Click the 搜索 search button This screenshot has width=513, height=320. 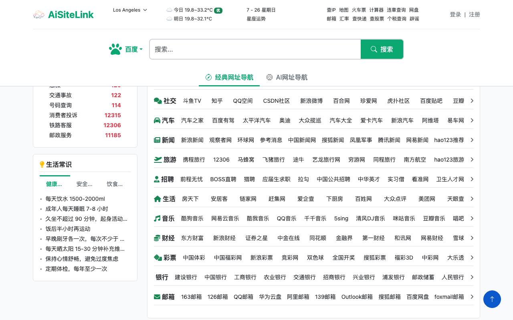click(x=382, y=49)
